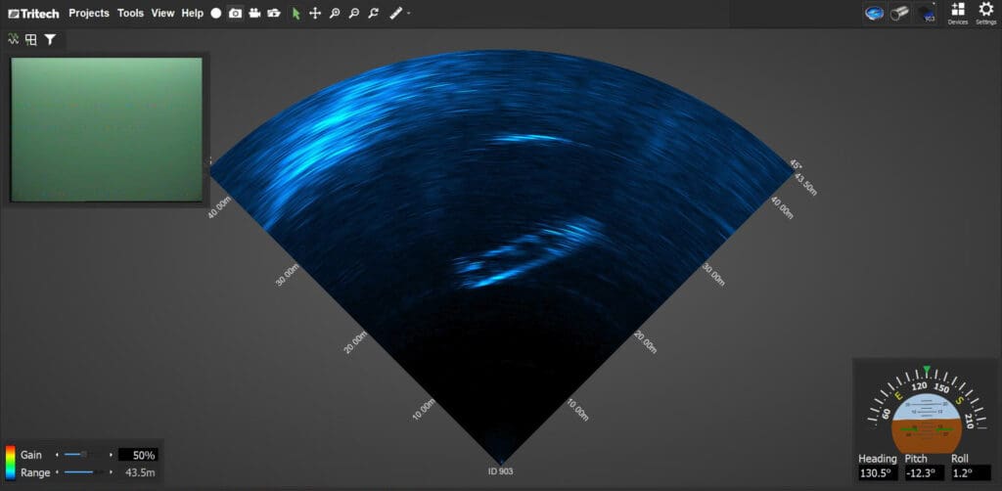Select the ruler measurement tool
This screenshot has width=1002, height=491.
[395, 14]
